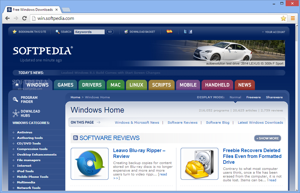Switch to the Handheld tab
This screenshot has width=300, height=193.
[x=217, y=85]
